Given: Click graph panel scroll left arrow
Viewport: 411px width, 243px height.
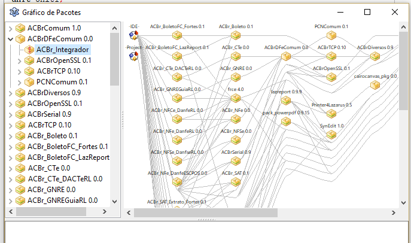Looking at the screenshot, I should [x=129, y=212].
